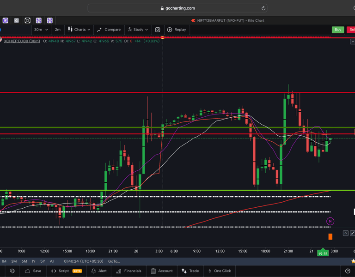Click the second purple save extension icon

pyautogui.click(x=49, y=21)
